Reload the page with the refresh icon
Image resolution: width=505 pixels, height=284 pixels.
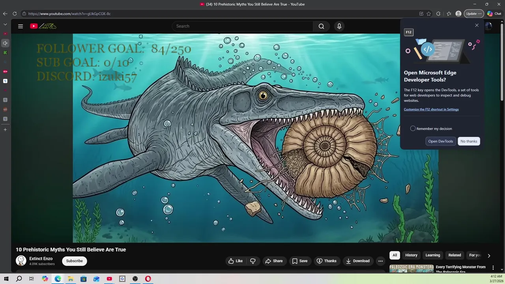coord(15,14)
